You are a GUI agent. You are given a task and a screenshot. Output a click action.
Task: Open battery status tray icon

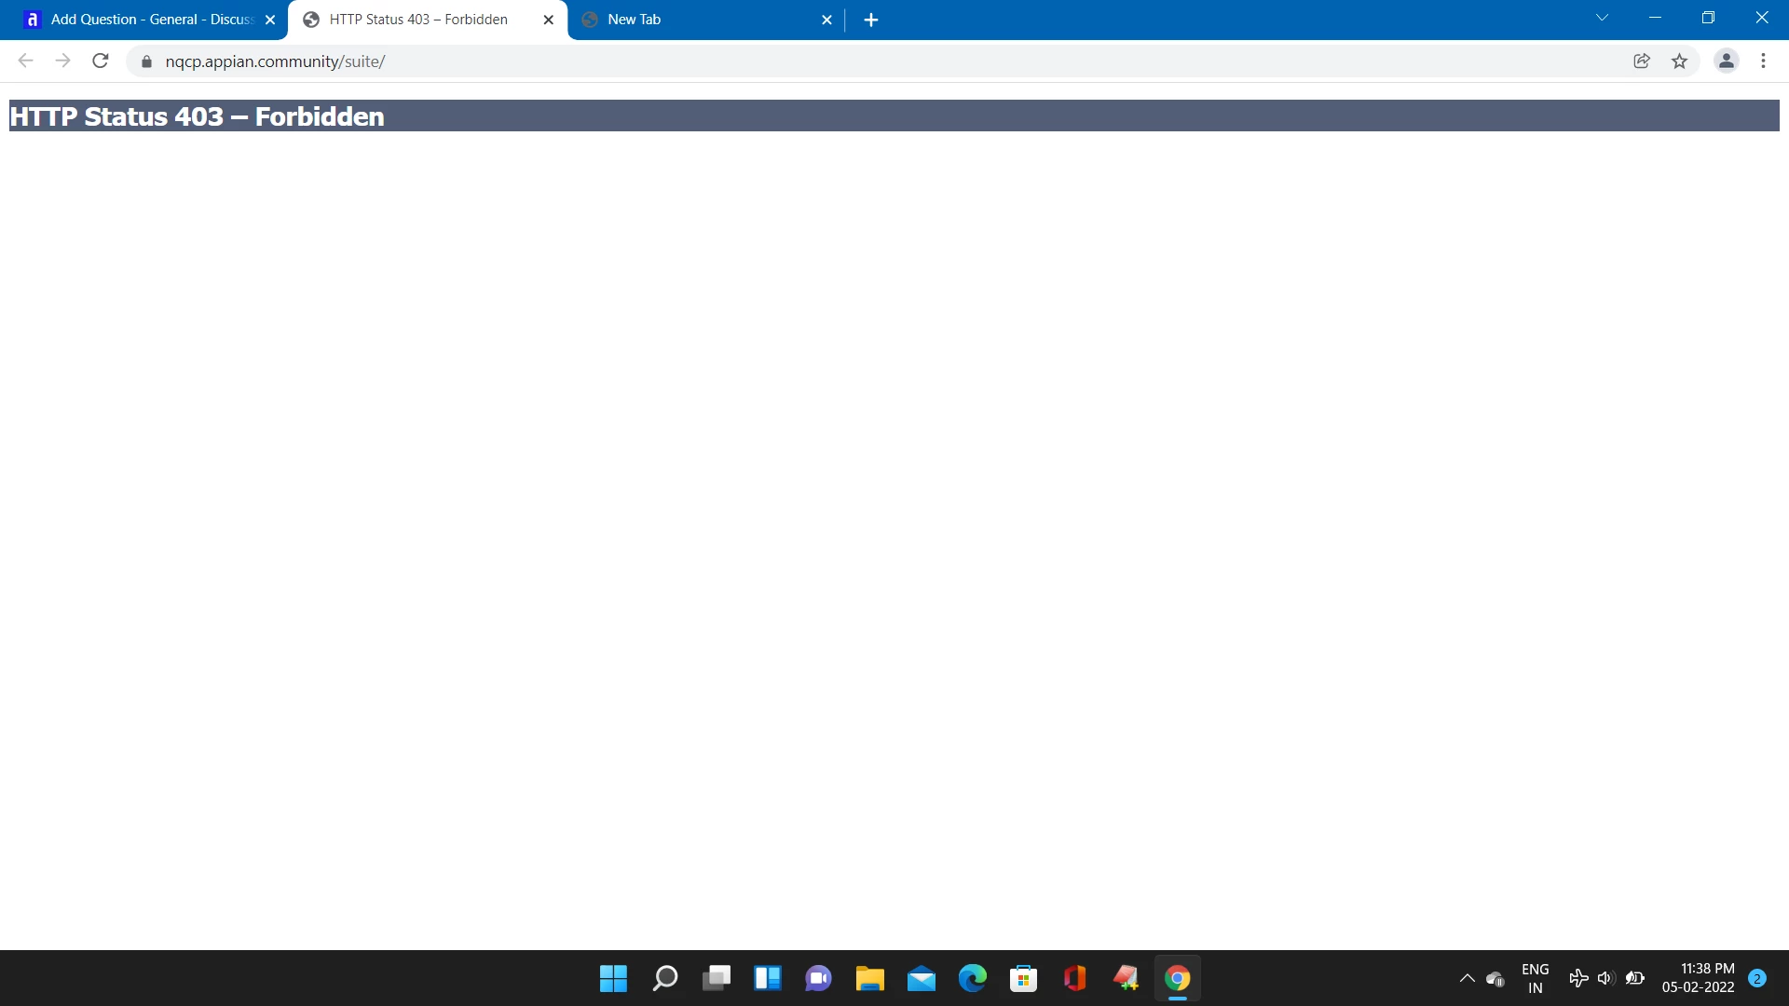(x=1634, y=978)
